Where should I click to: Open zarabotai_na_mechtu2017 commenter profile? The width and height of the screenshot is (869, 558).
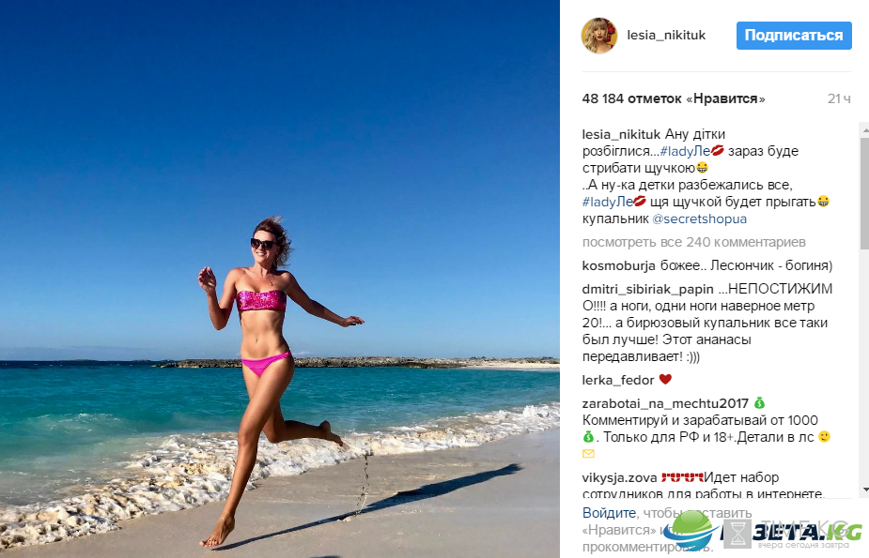665,403
